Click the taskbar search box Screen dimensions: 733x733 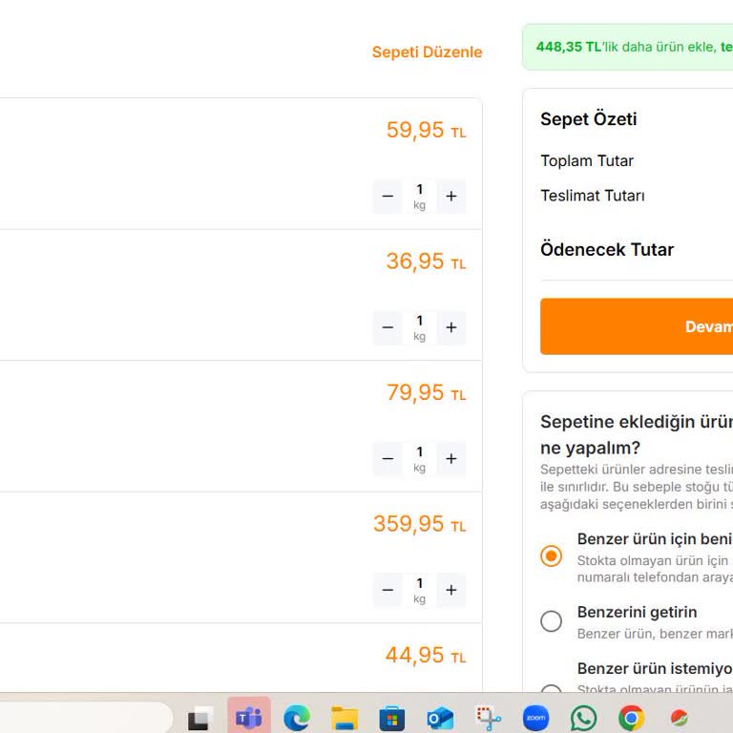click(87, 718)
